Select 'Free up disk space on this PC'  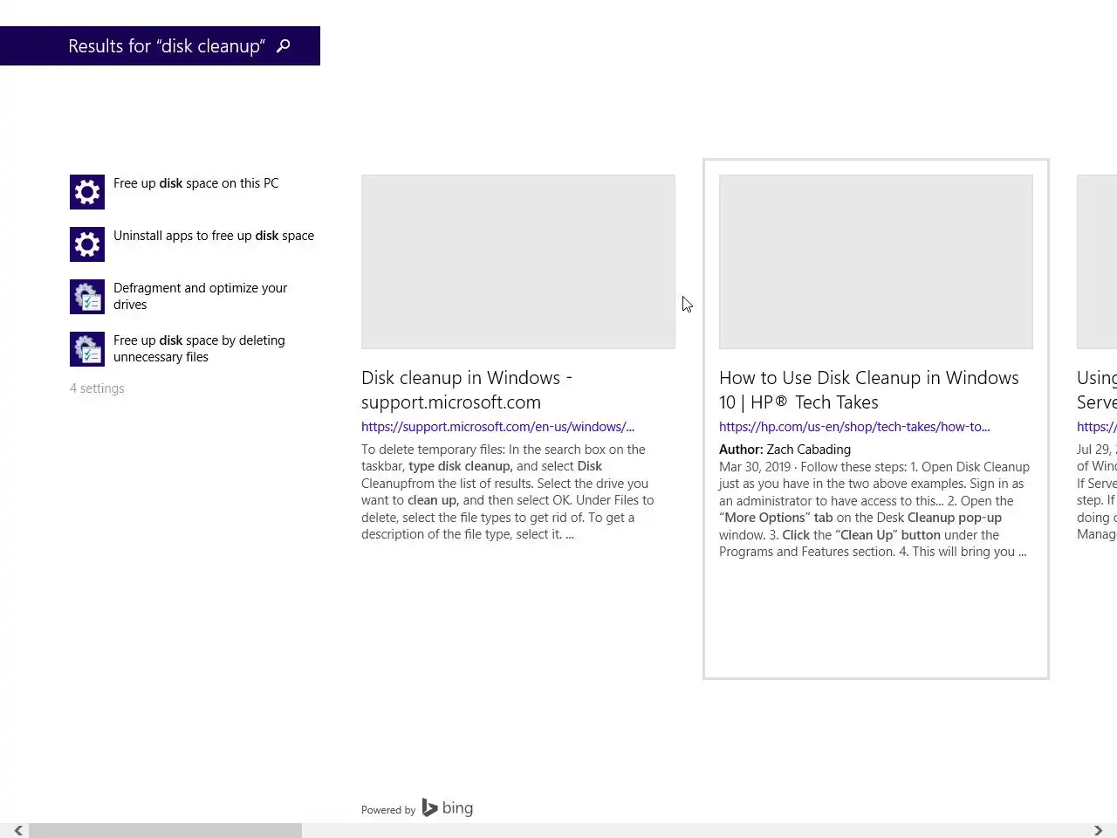pos(196,183)
